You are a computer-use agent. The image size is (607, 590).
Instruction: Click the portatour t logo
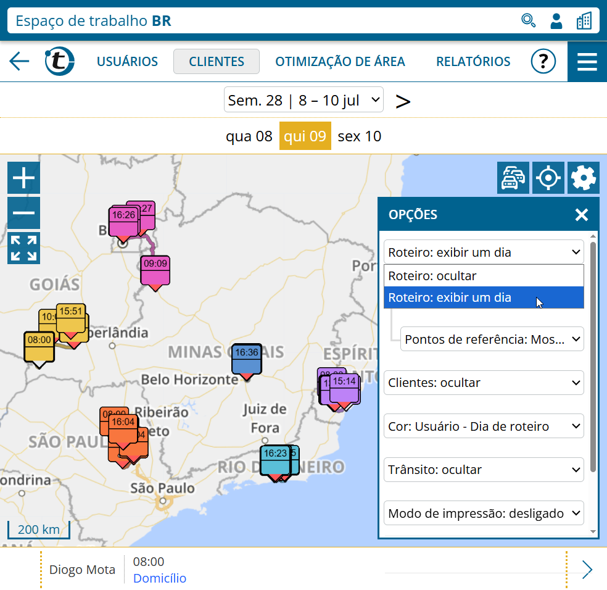pyautogui.click(x=60, y=61)
